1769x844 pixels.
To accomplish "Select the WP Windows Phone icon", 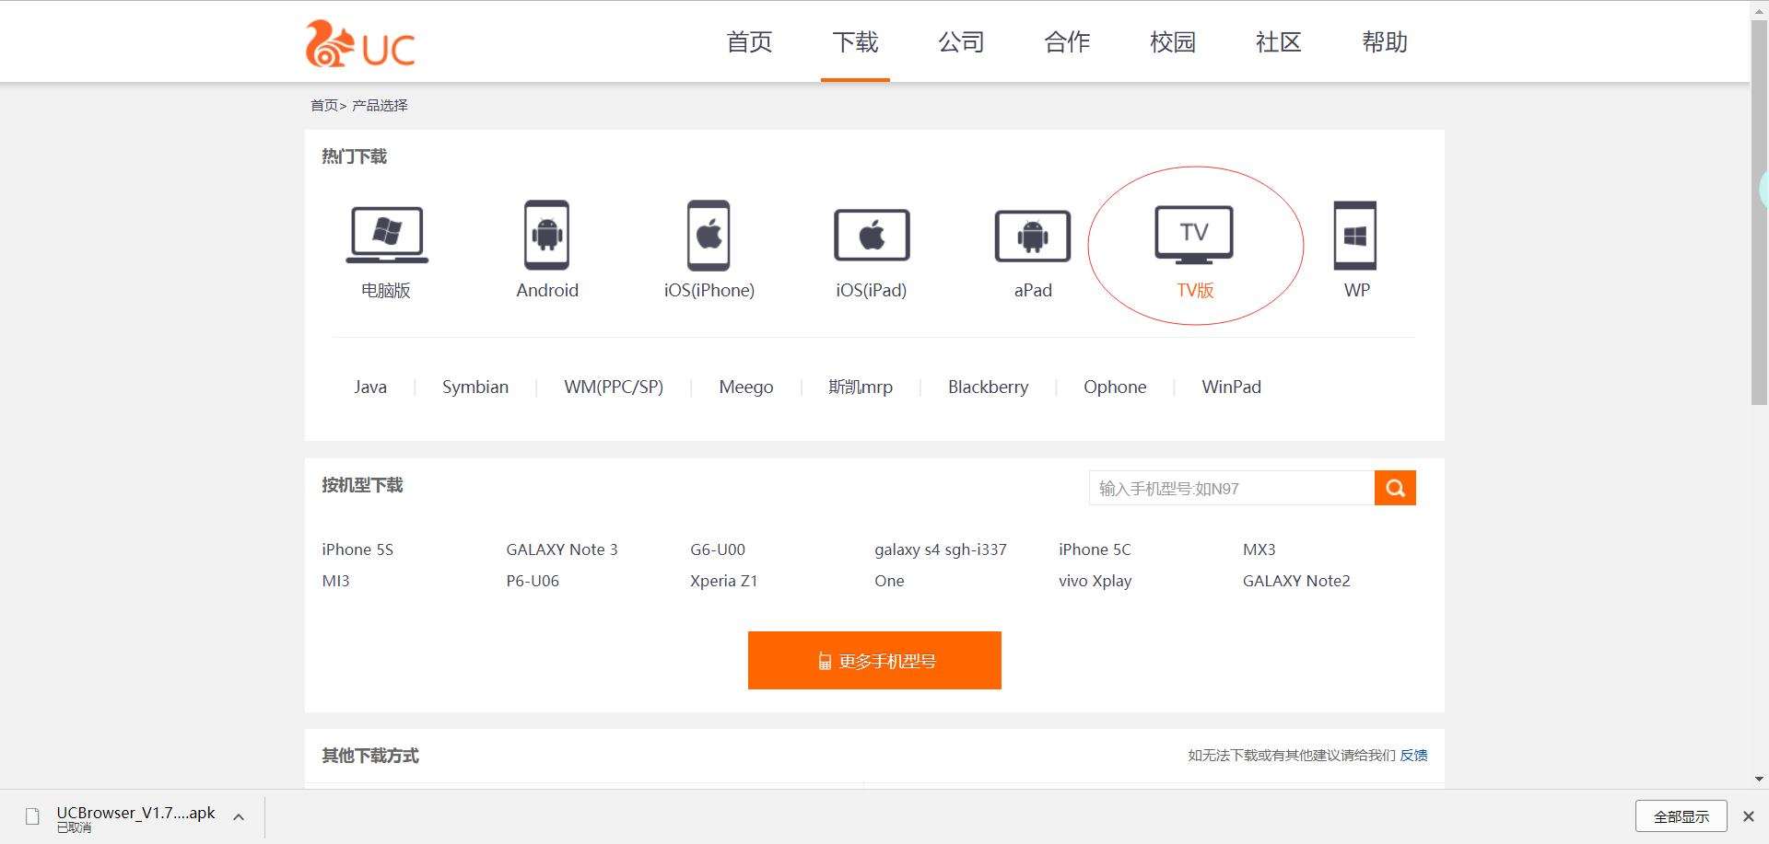I will tap(1355, 235).
